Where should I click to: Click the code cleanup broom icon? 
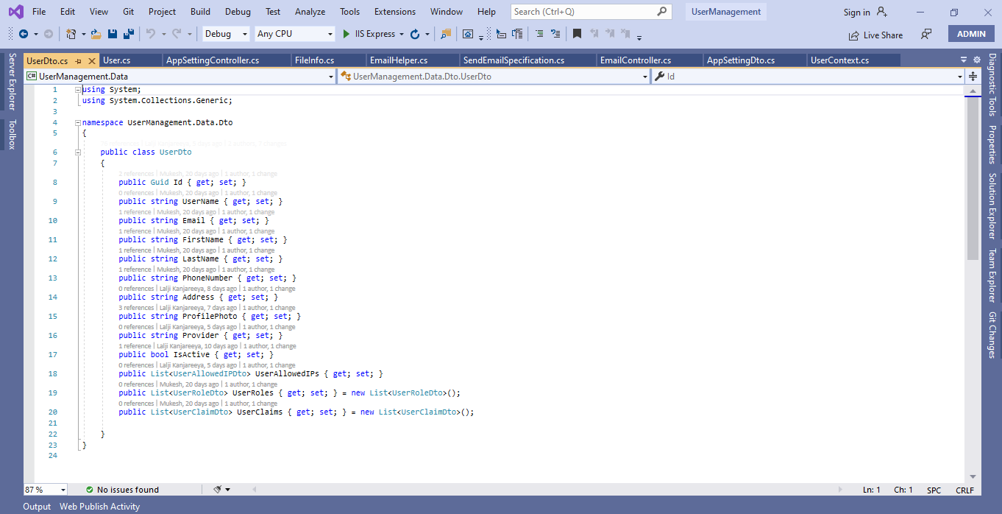click(x=218, y=490)
